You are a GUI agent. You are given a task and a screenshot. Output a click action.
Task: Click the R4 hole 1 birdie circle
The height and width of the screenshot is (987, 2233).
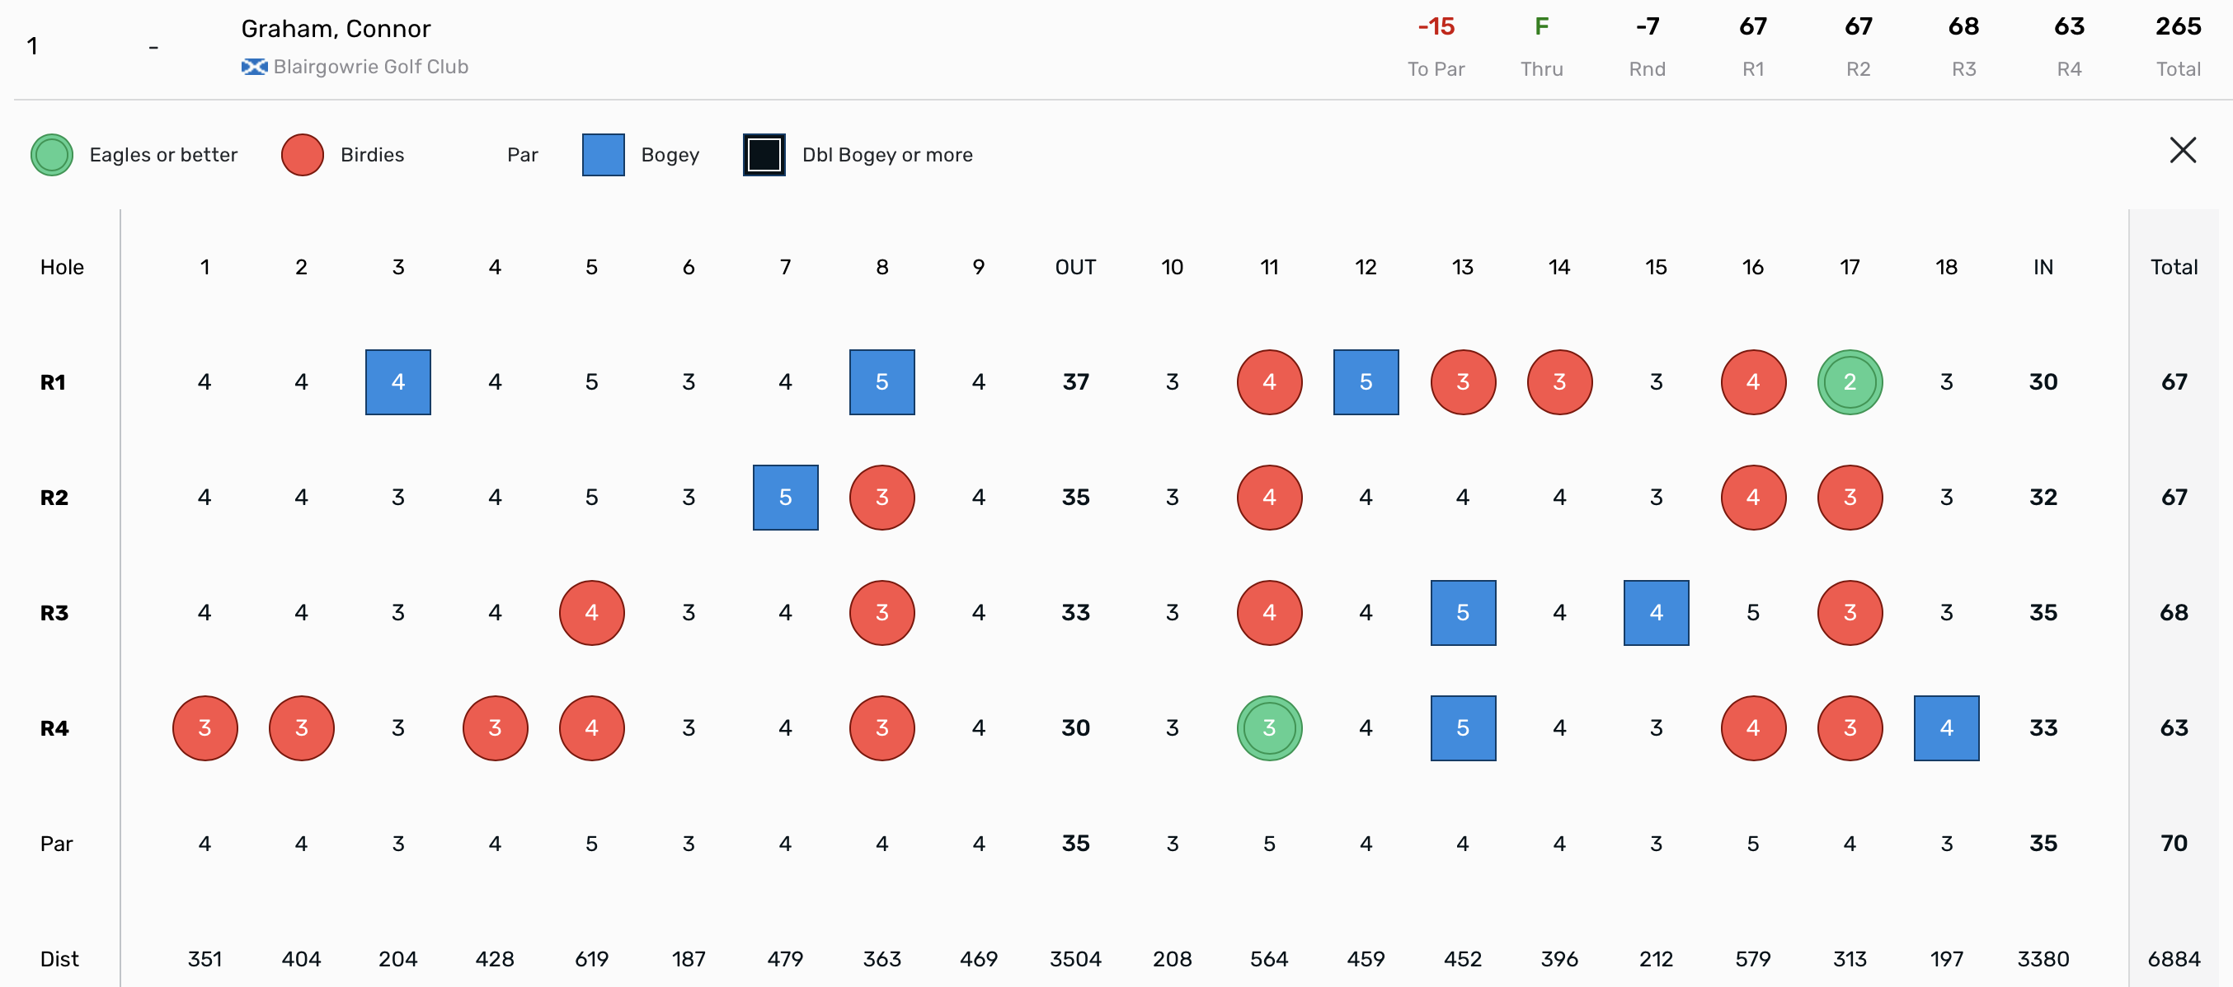204,728
